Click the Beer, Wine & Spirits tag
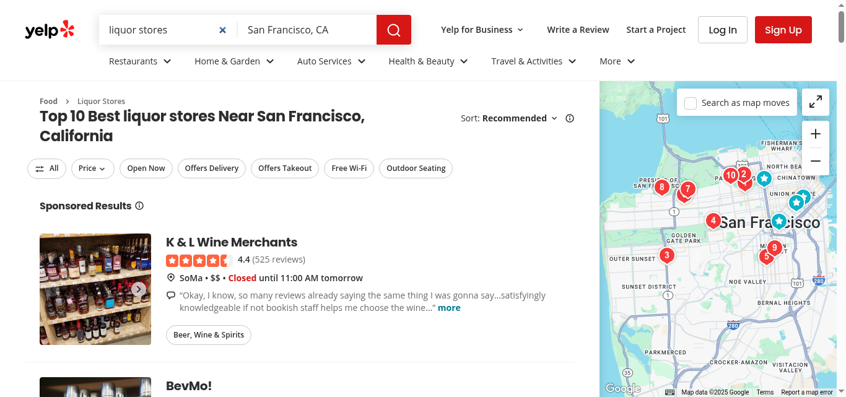The image size is (846, 397). click(x=209, y=335)
